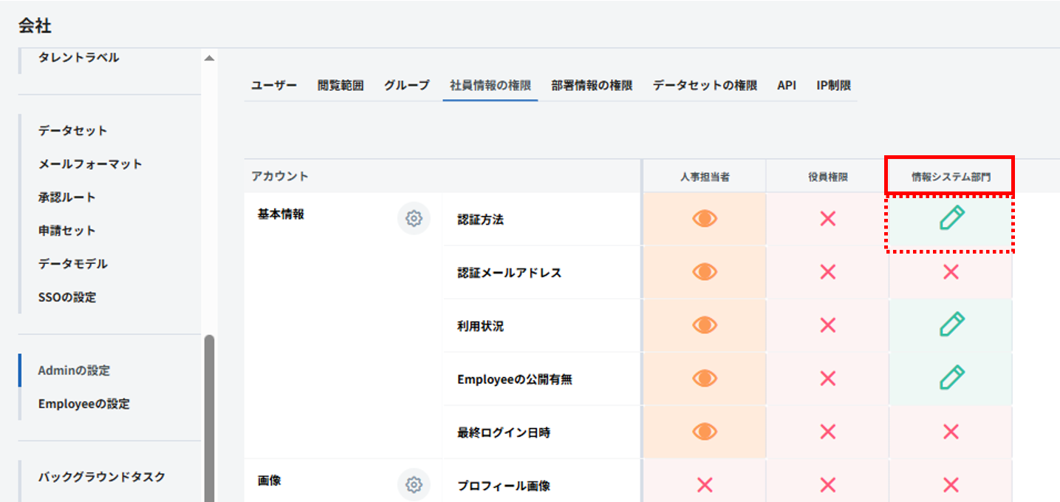Click the sidebar vertical scrollbar thumb
Viewport: 1060px width, 502px height.
point(209,414)
